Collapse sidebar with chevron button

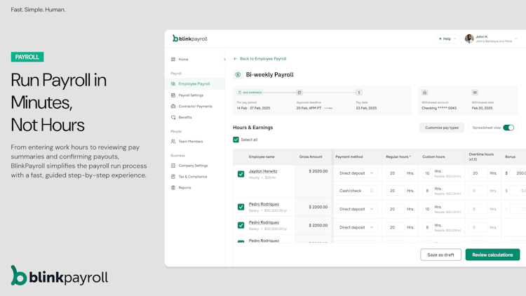tap(224, 60)
